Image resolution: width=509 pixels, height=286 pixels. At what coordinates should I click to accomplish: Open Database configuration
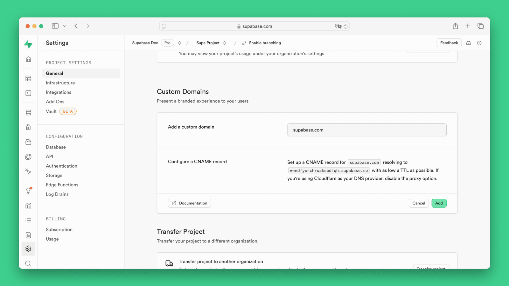pos(56,147)
